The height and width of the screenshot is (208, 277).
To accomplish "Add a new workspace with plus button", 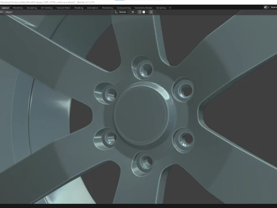I will 170,8.
